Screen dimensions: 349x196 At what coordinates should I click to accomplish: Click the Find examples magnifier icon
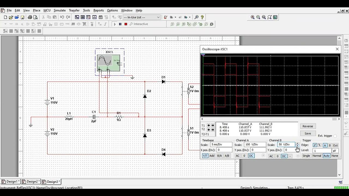[x=197, y=17]
